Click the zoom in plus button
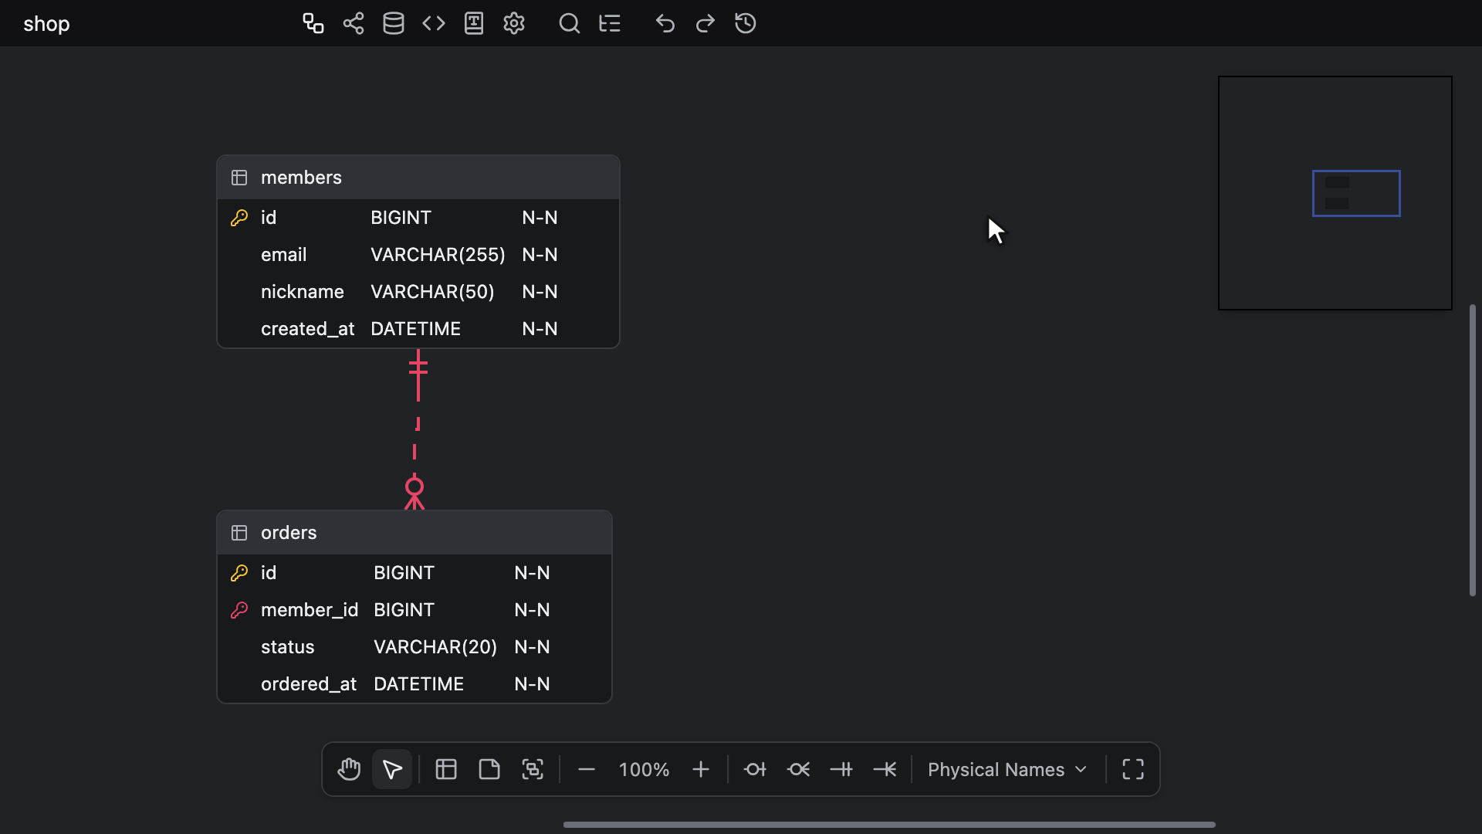Image resolution: width=1482 pixels, height=834 pixels. pos(701,769)
